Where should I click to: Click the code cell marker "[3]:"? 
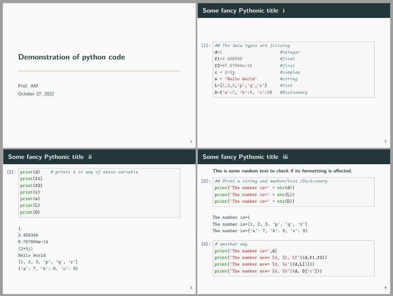click(x=205, y=181)
